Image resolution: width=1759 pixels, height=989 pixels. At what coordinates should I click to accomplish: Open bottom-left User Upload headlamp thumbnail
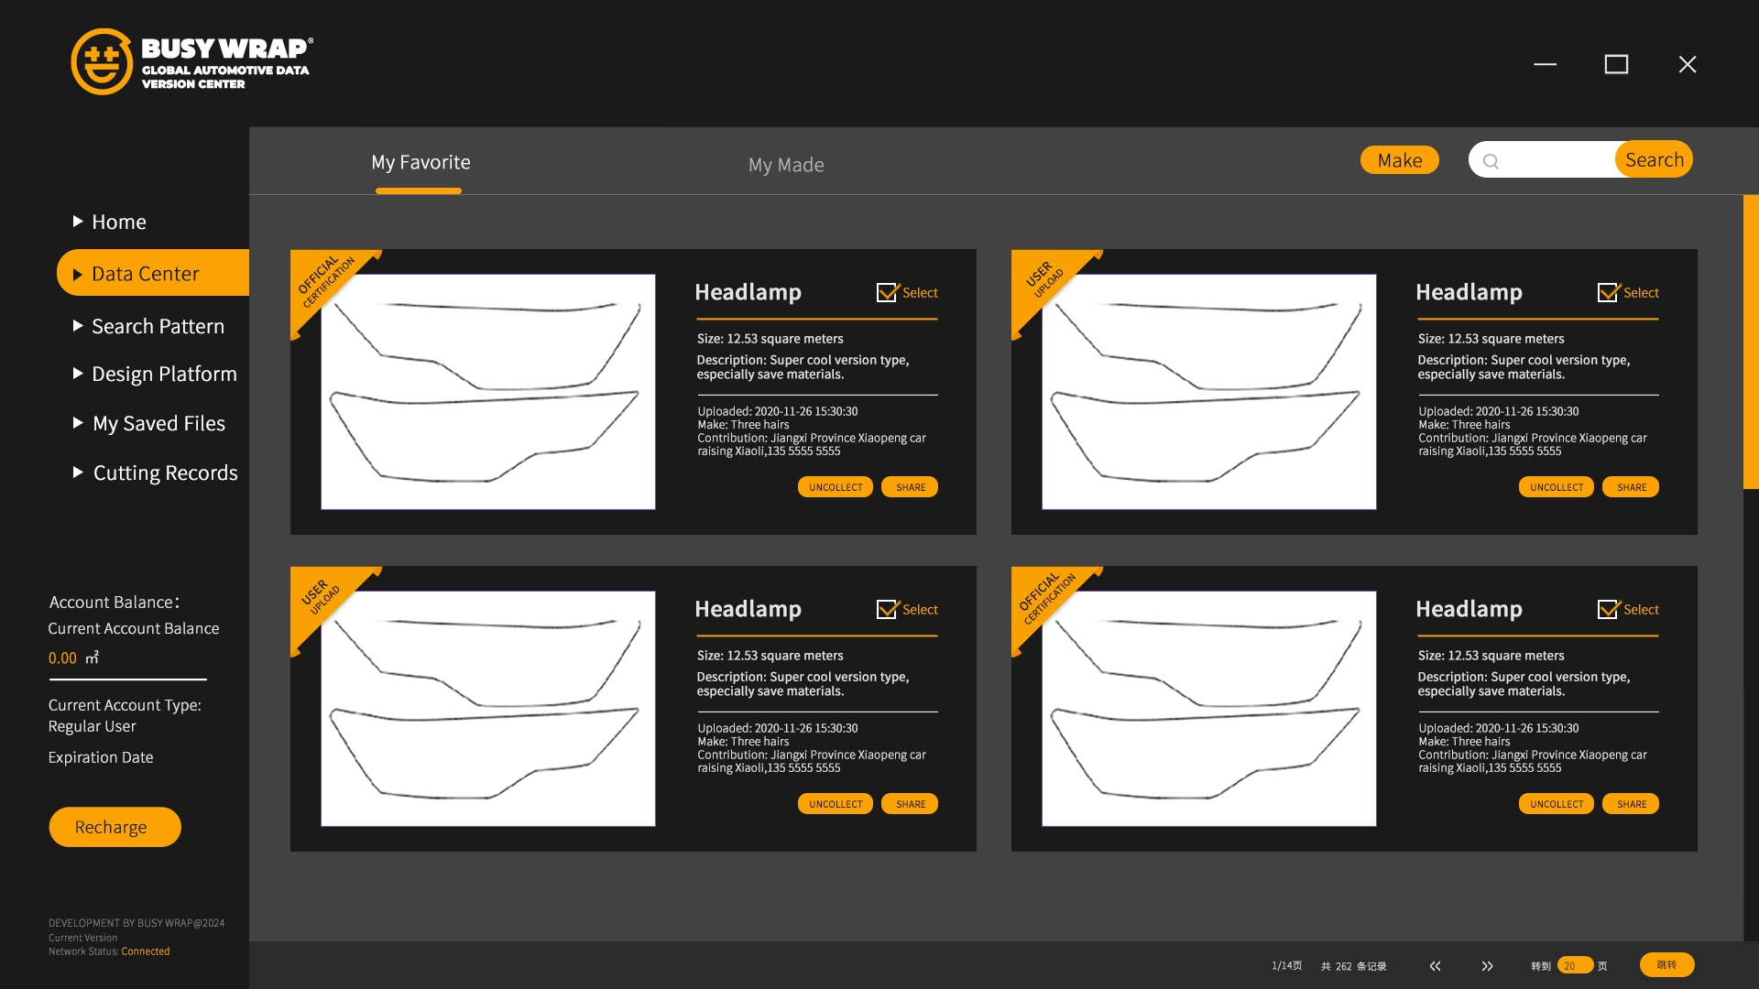click(488, 709)
